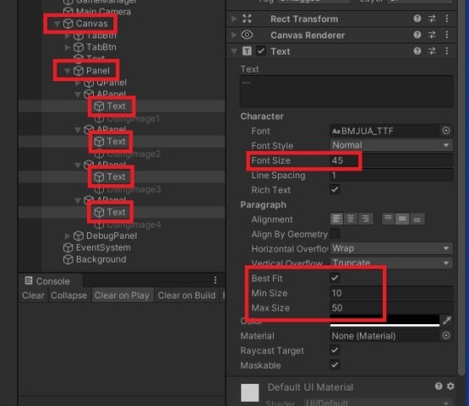Set horizontal alignment to center

click(350, 219)
